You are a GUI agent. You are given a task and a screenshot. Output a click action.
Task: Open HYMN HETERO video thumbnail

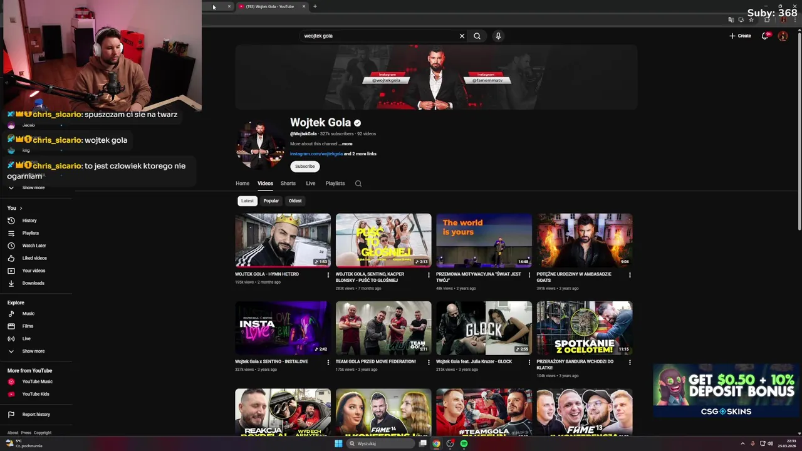(x=283, y=241)
